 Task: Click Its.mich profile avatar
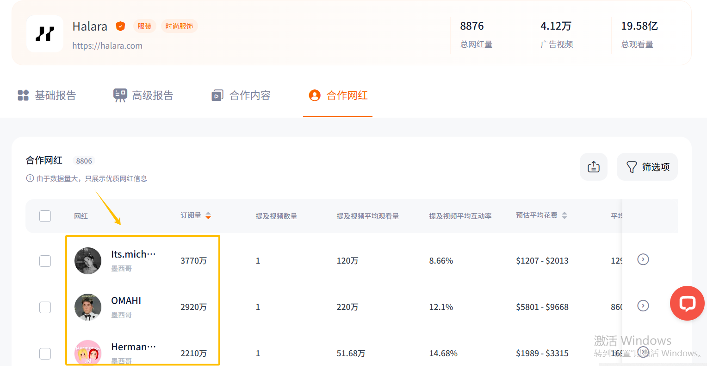coord(88,261)
